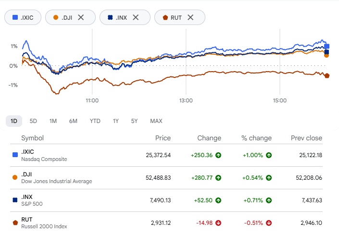Click green up arrow beside +0.71% change
Screen dimensions: 339x234
pyautogui.click(x=269, y=200)
